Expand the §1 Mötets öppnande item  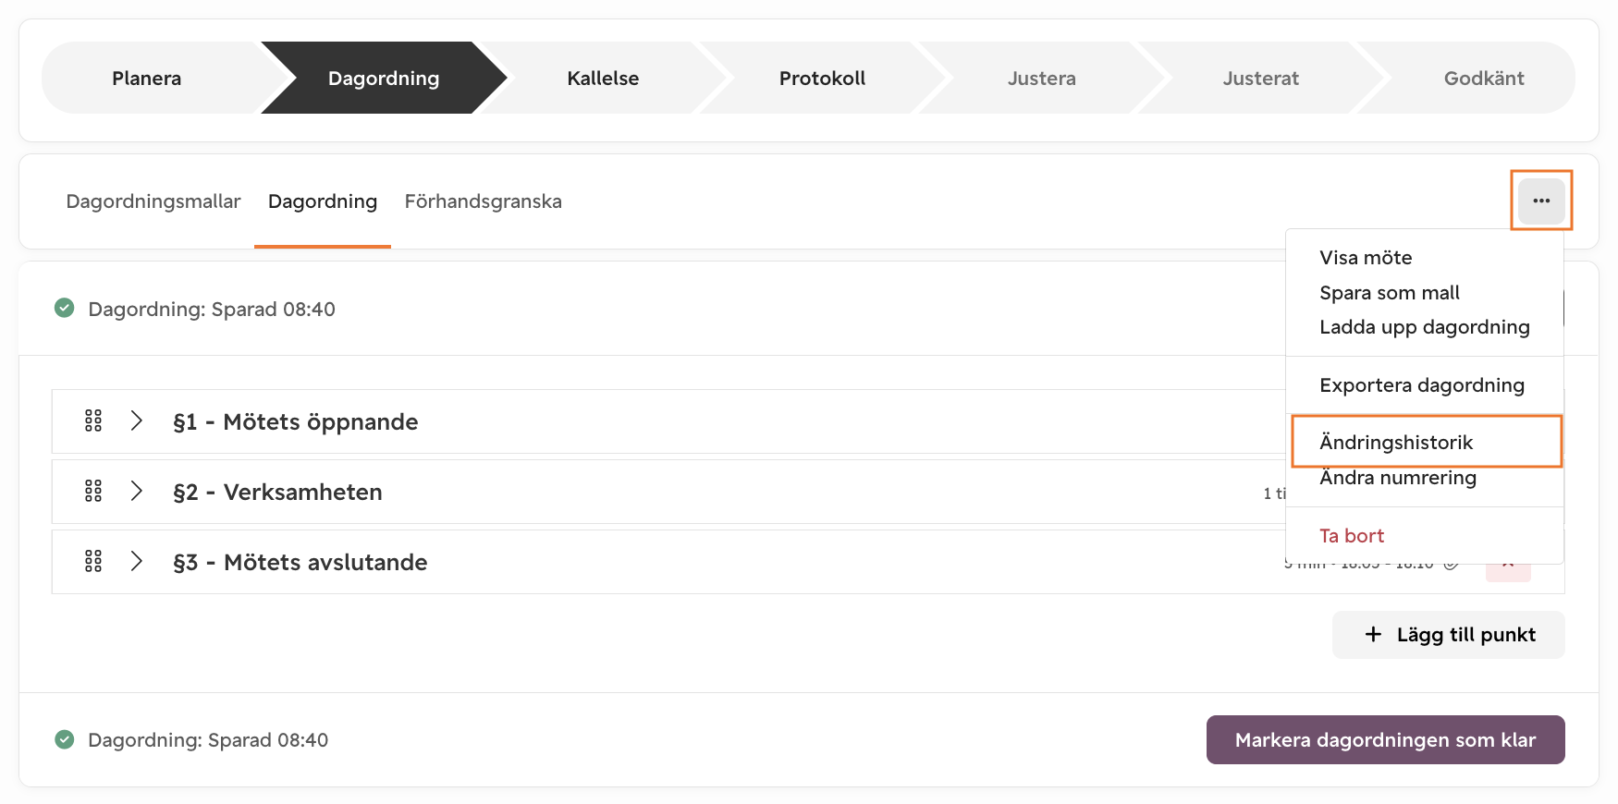click(137, 421)
